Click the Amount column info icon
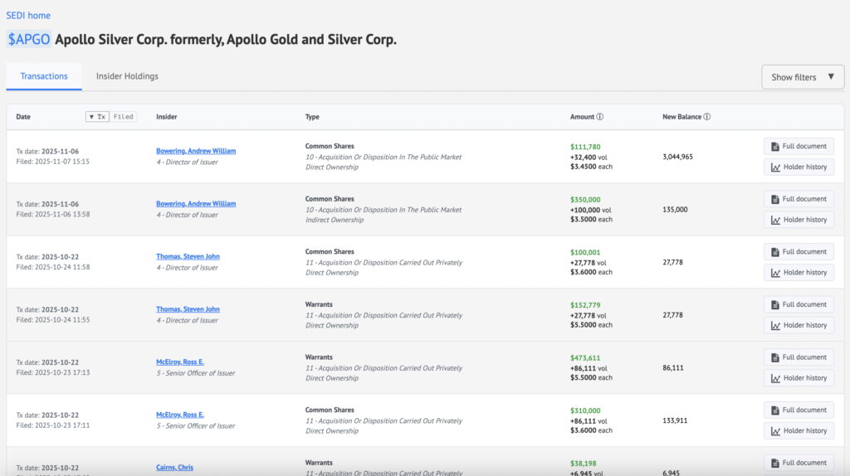The width and height of the screenshot is (850, 476). 600,117
